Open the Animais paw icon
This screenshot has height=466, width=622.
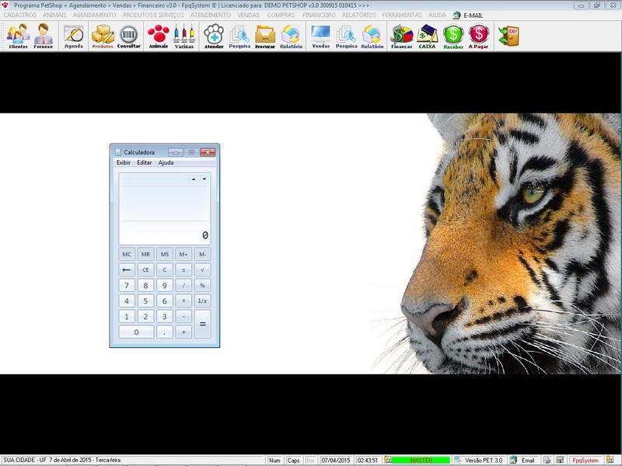point(158,36)
